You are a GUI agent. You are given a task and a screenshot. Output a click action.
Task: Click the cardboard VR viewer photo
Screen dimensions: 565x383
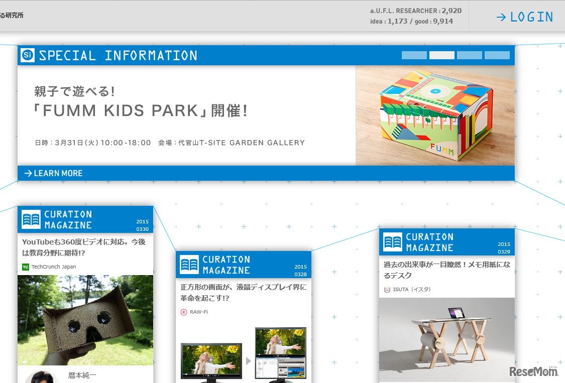(85, 320)
